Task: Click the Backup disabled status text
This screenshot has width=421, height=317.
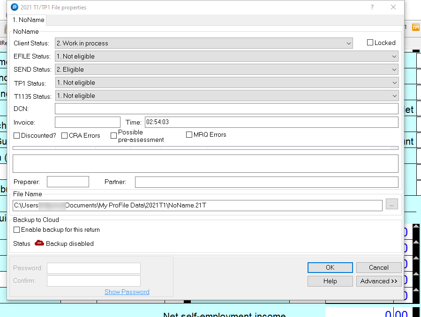Action: click(x=70, y=243)
